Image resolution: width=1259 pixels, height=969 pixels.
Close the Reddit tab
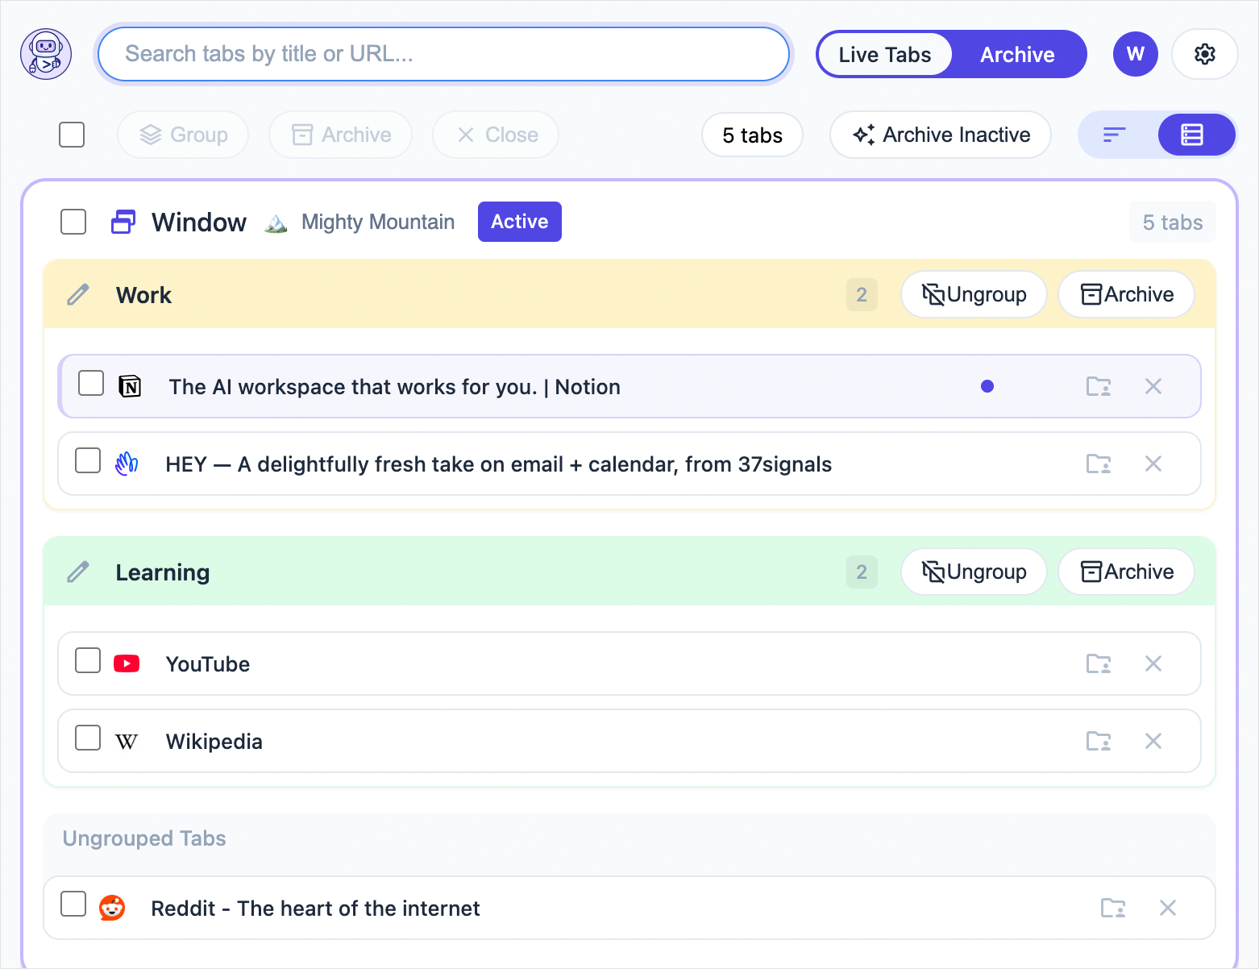(1168, 908)
